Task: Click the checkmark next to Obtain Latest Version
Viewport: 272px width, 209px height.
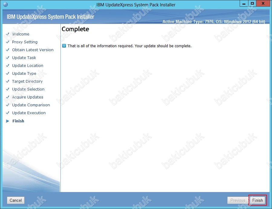Action: point(8,50)
